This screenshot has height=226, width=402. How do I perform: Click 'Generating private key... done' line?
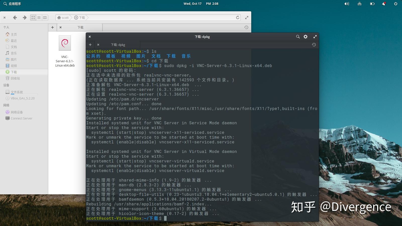[124, 118]
